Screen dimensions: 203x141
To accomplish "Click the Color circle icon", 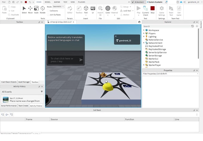I will tap(108, 8).
